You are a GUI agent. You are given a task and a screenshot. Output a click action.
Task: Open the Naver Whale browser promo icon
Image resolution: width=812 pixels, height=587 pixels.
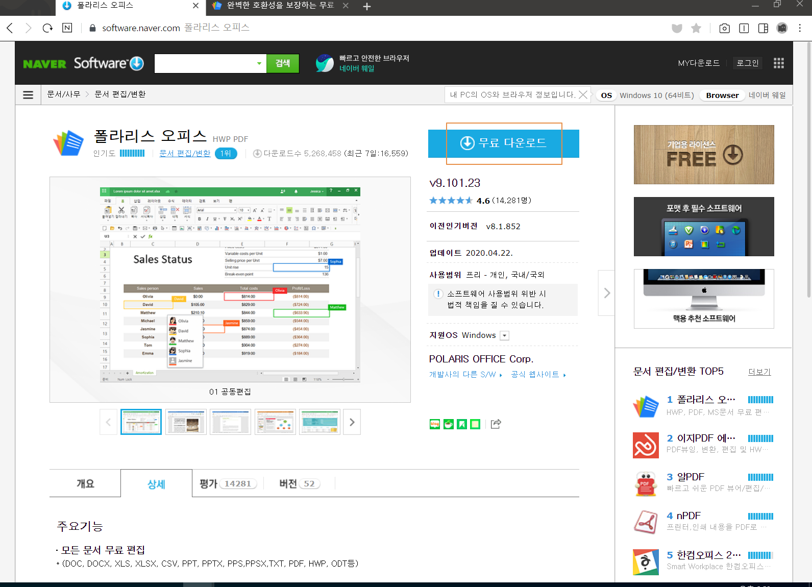pyautogui.click(x=325, y=63)
